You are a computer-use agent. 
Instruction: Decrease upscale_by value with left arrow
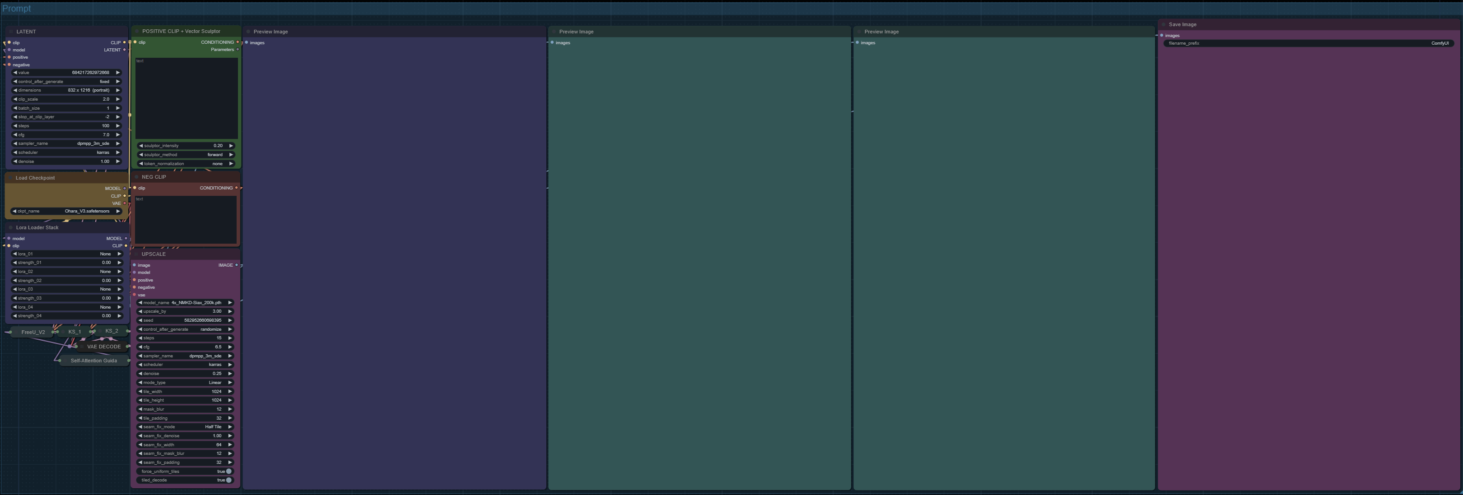(x=140, y=311)
